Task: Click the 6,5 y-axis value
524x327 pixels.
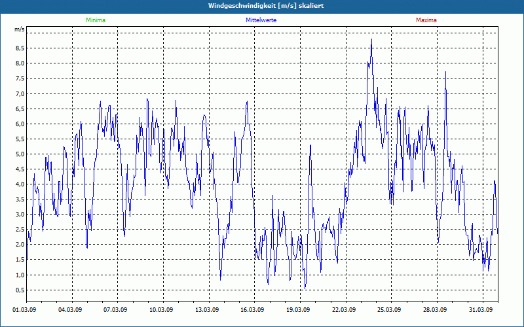Action: [x=20, y=109]
